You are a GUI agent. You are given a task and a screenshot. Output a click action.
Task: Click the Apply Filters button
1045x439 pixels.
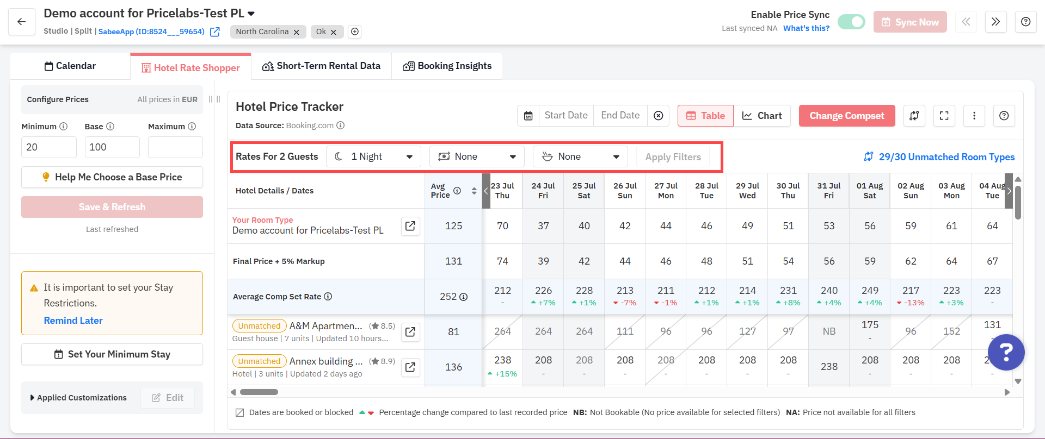tap(673, 157)
